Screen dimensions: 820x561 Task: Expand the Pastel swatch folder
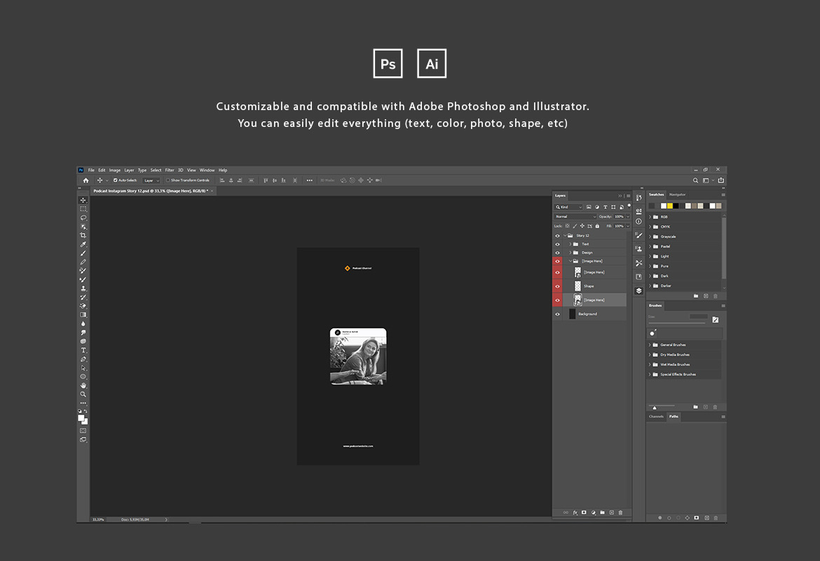click(x=650, y=246)
